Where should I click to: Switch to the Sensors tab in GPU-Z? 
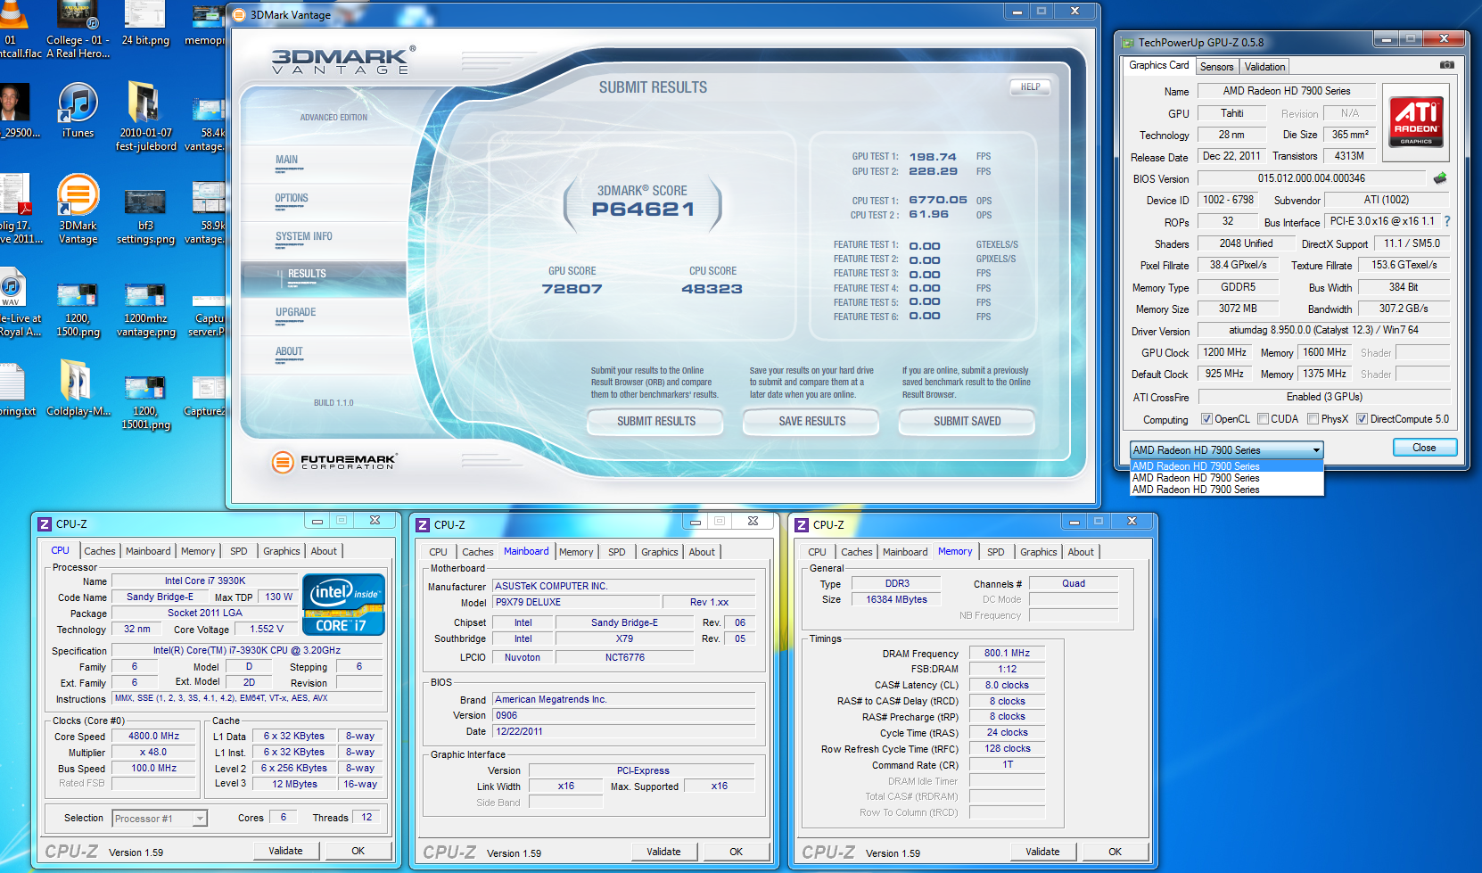[1216, 67]
